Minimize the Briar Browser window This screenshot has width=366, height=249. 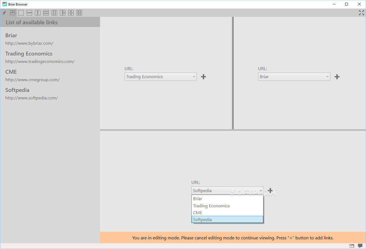coord(334,4)
